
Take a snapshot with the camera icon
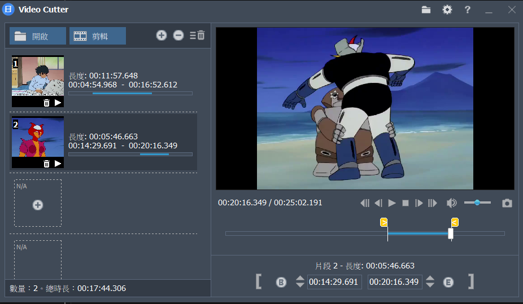(x=507, y=203)
